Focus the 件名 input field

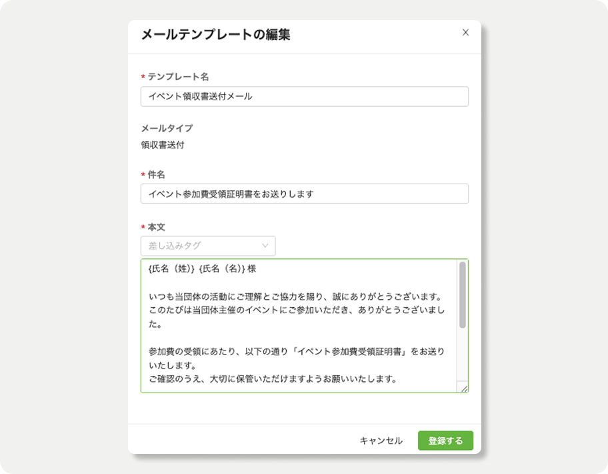(x=305, y=194)
